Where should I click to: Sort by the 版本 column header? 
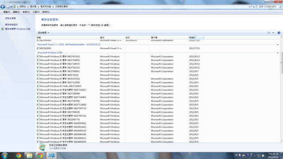click(137, 38)
